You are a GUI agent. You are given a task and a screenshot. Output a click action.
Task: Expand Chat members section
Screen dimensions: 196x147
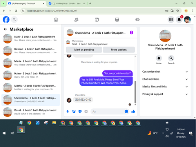[x=165, y=79]
